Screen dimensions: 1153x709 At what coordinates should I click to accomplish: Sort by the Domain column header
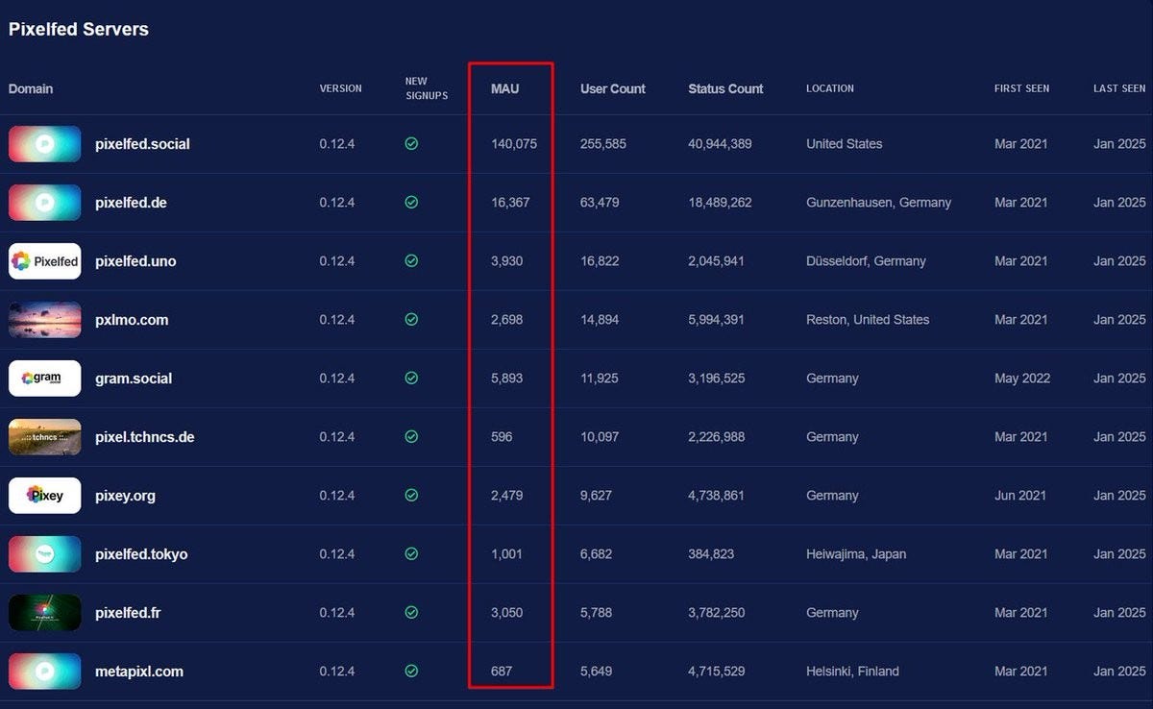(31, 88)
